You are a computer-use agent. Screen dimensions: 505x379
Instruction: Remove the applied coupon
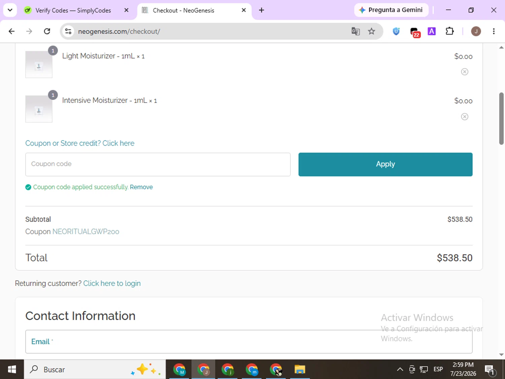(141, 187)
